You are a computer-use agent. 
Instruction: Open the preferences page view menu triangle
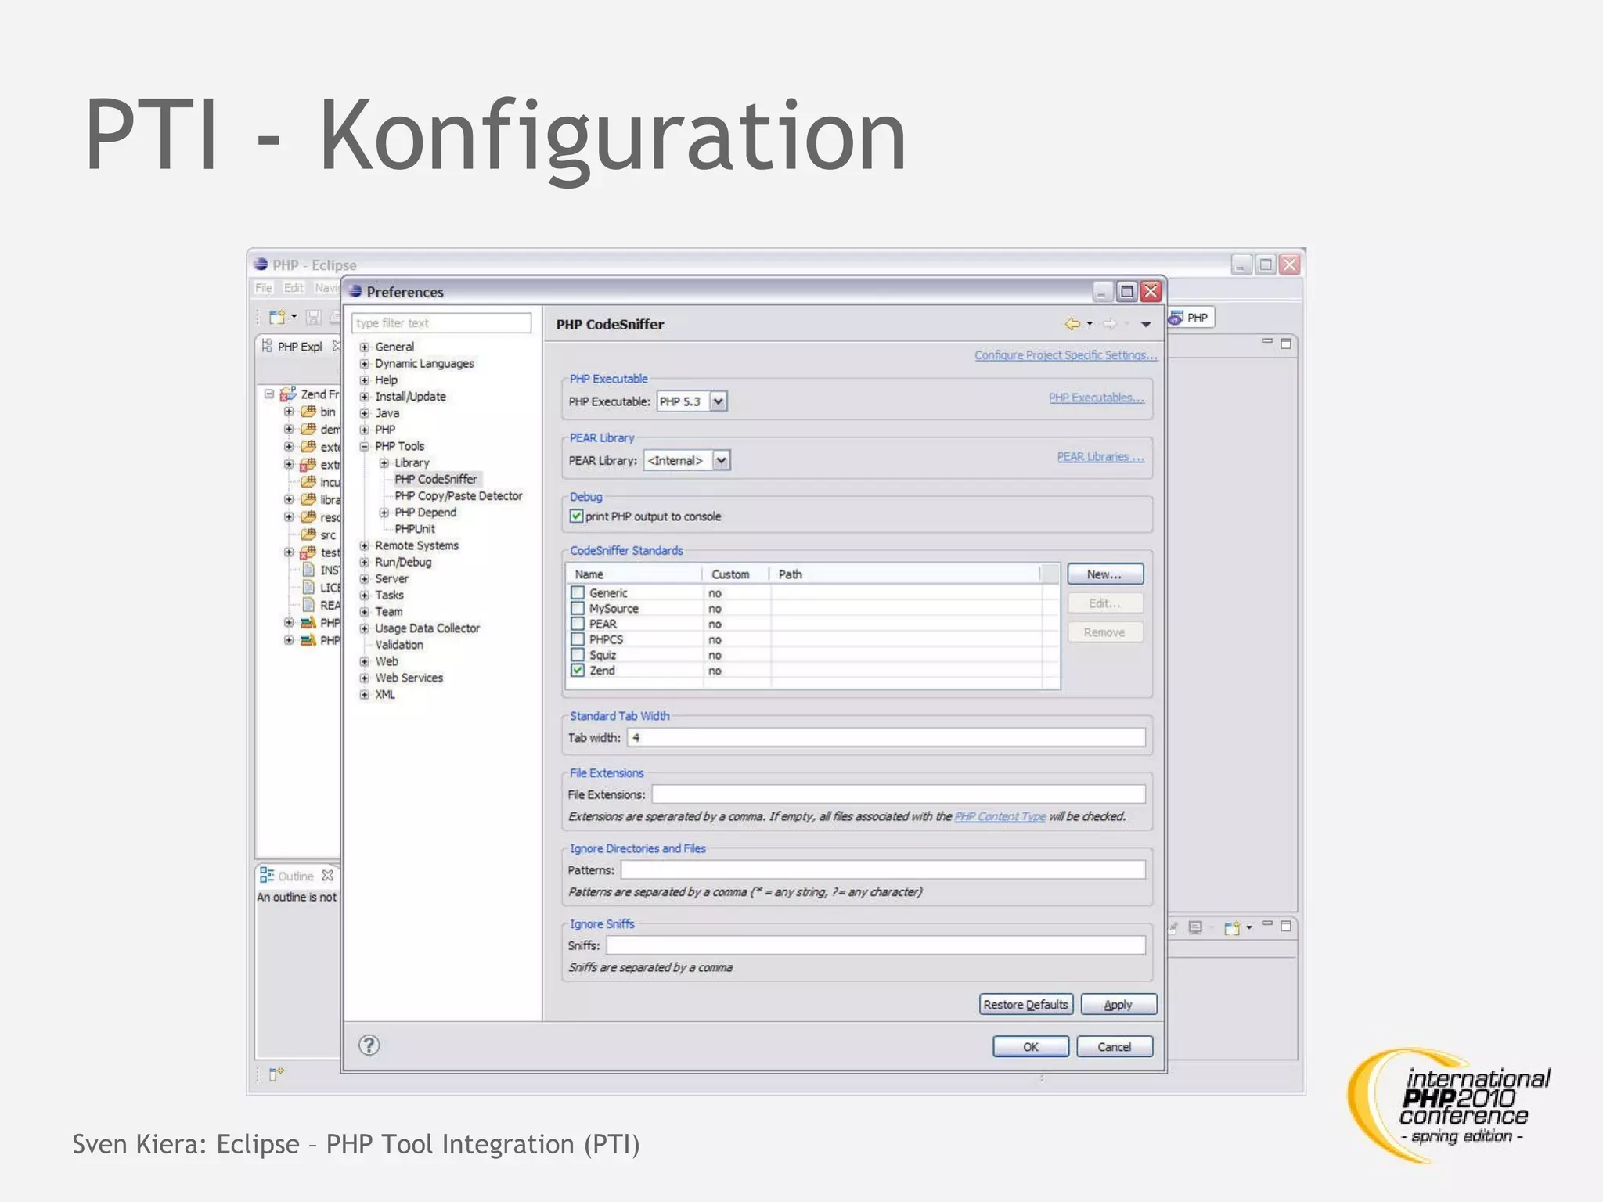point(1146,324)
